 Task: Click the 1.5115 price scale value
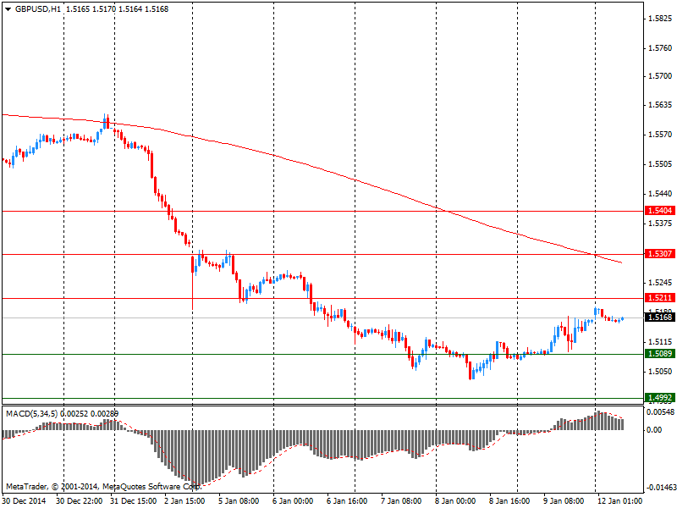[x=661, y=342]
